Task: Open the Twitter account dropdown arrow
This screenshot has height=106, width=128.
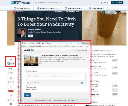Action: (84, 83)
